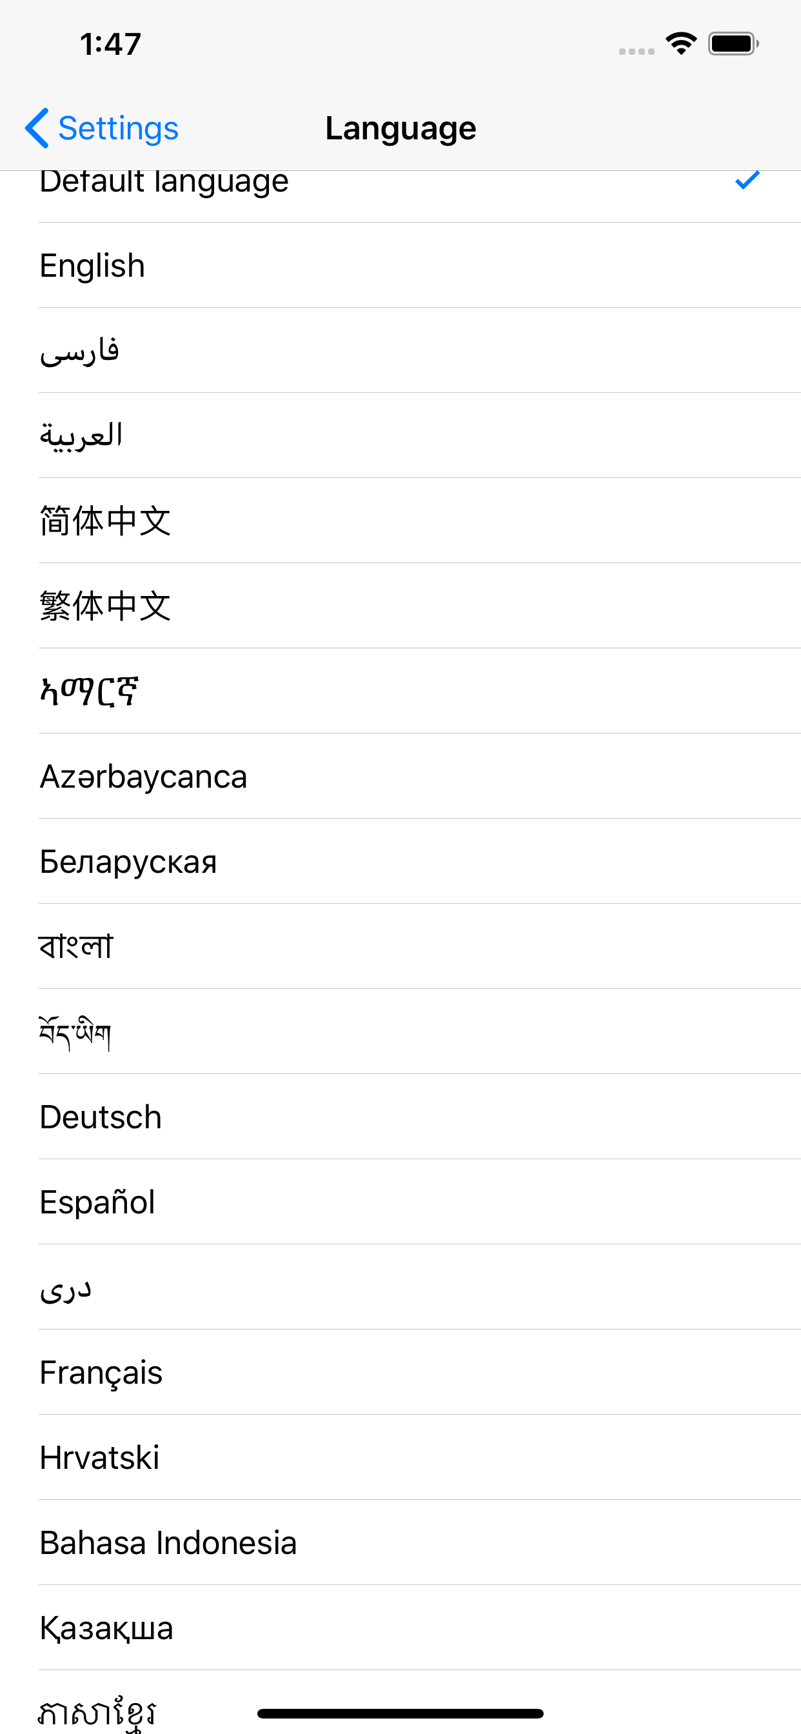Select Hrvatski language
801x1734 pixels.
point(99,1457)
